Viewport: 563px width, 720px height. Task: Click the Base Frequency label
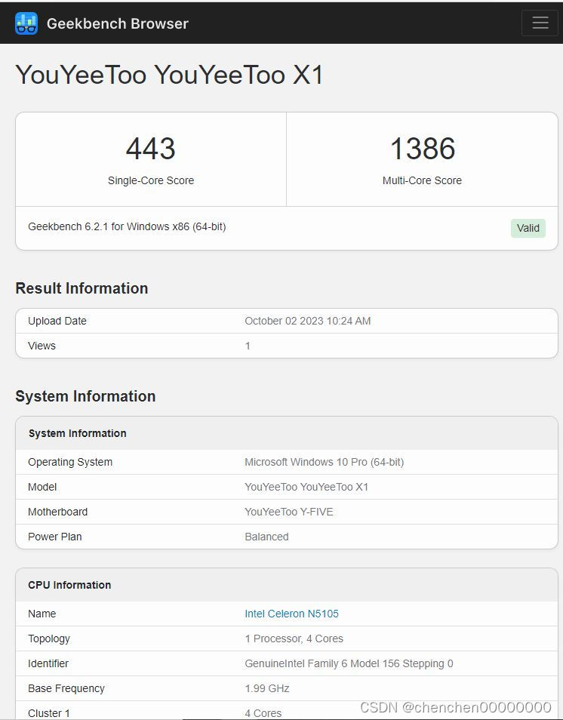point(66,688)
